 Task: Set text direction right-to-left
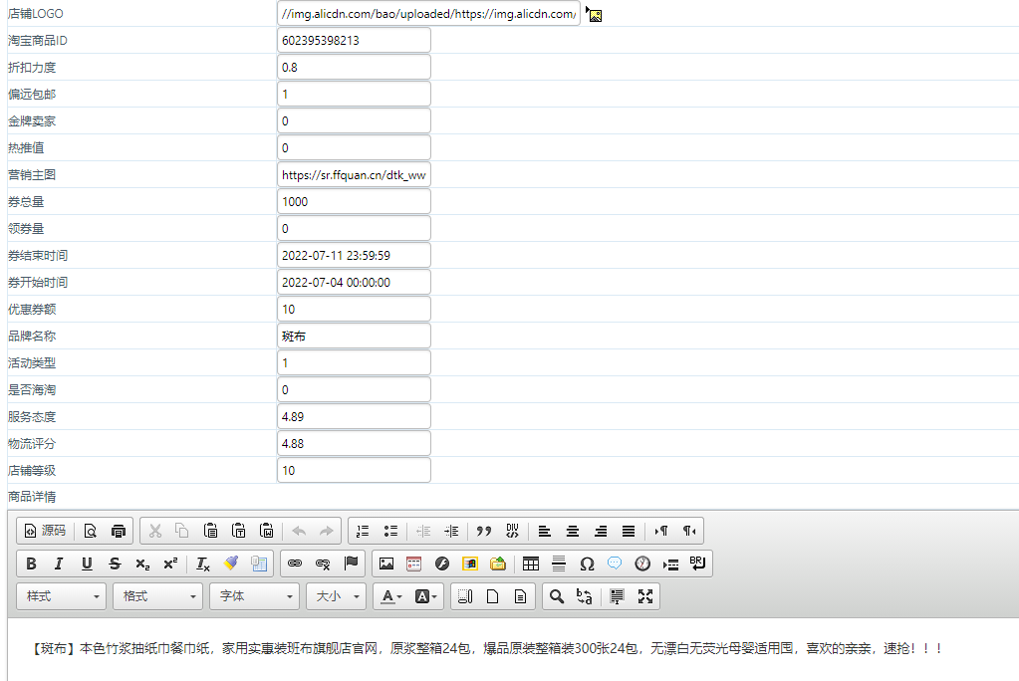(689, 531)
